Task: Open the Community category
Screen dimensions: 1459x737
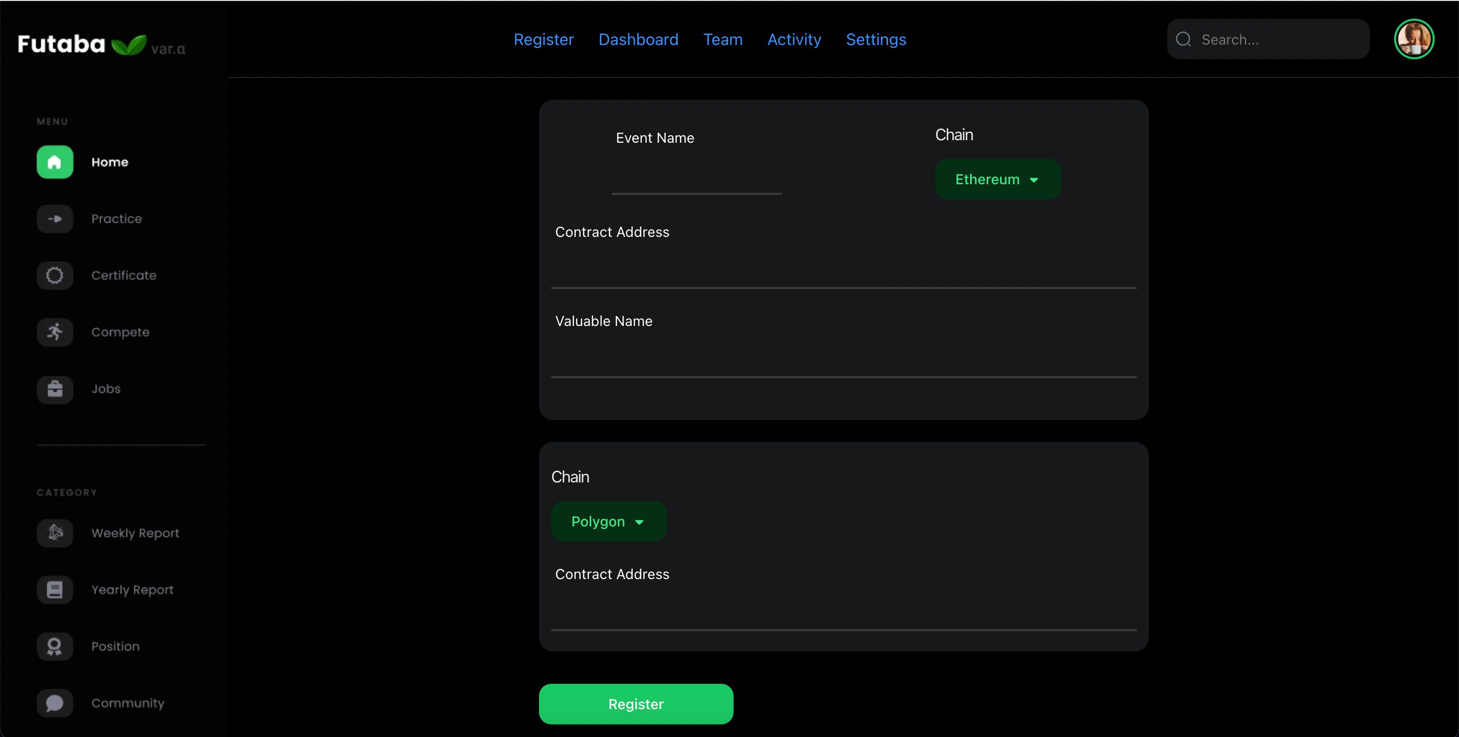Action: pyautogui.click(x=128, y=703)
